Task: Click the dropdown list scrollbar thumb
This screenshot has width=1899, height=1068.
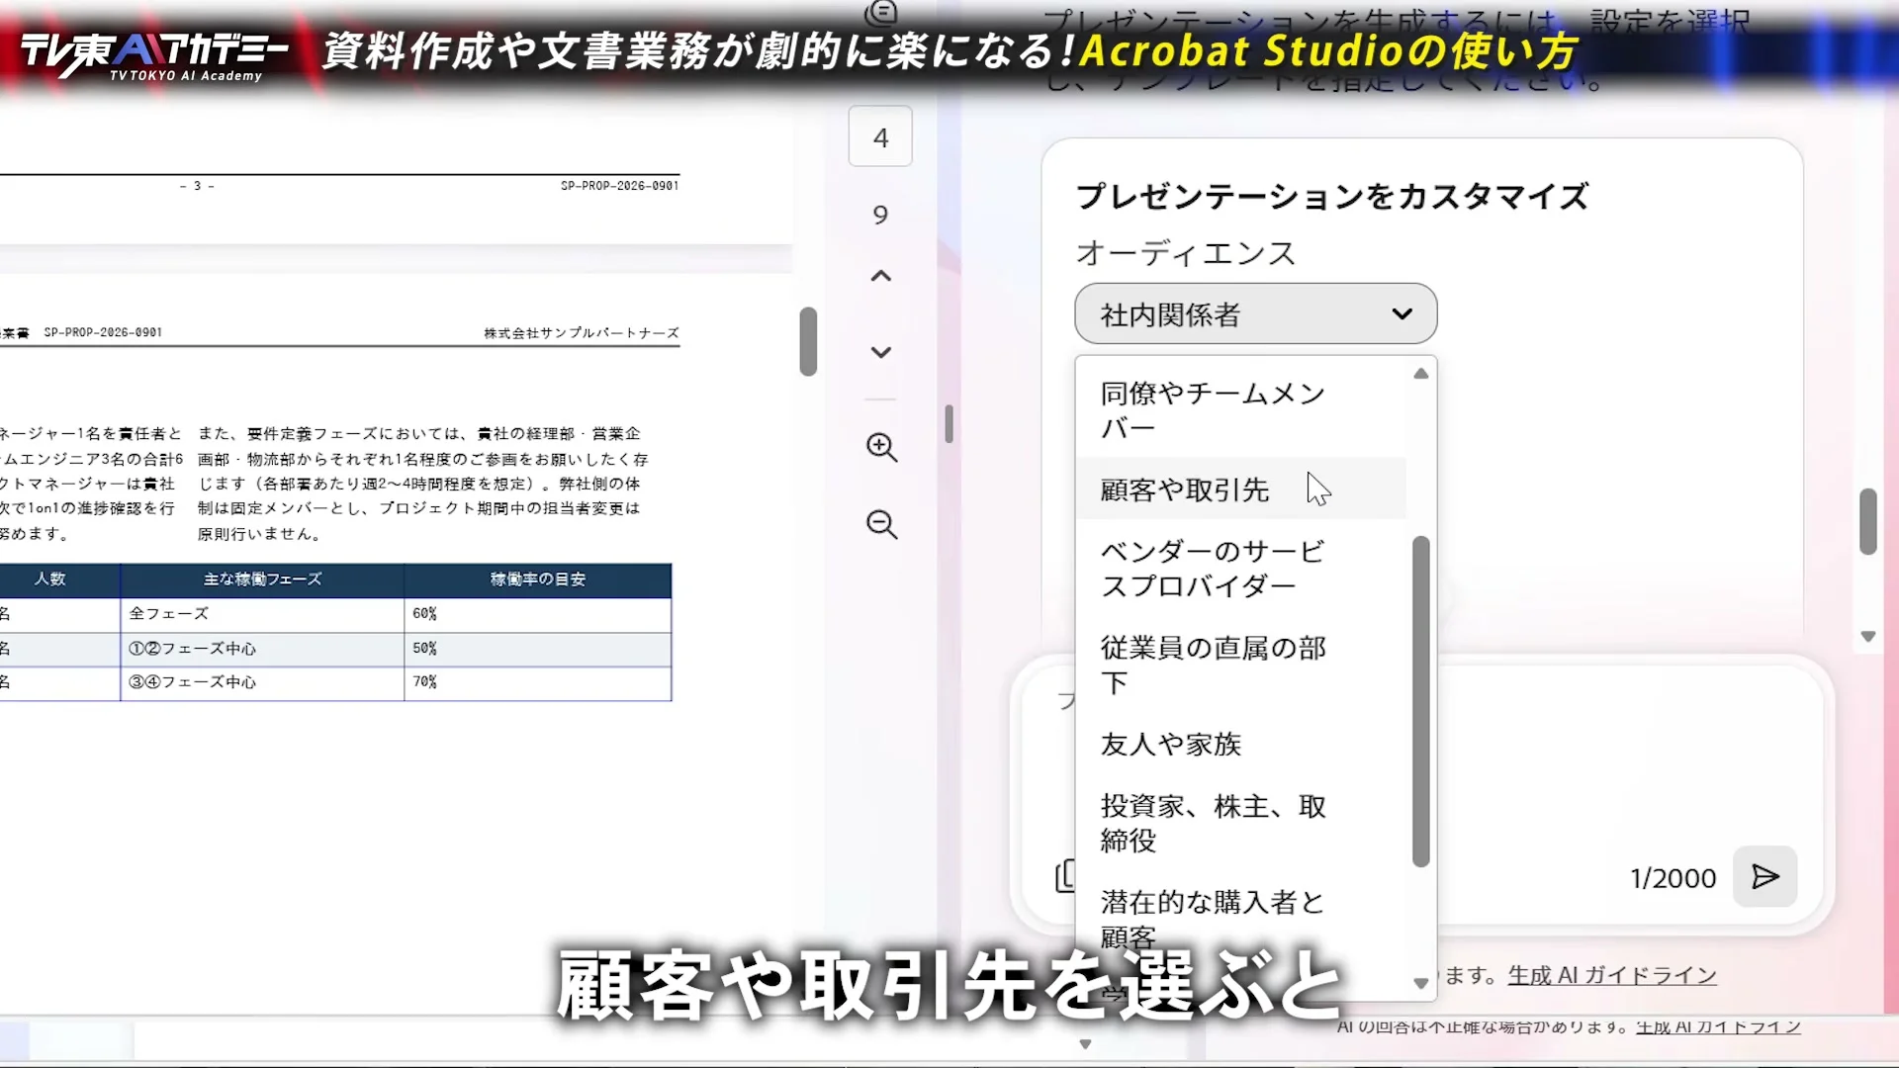Action: 1421,702
